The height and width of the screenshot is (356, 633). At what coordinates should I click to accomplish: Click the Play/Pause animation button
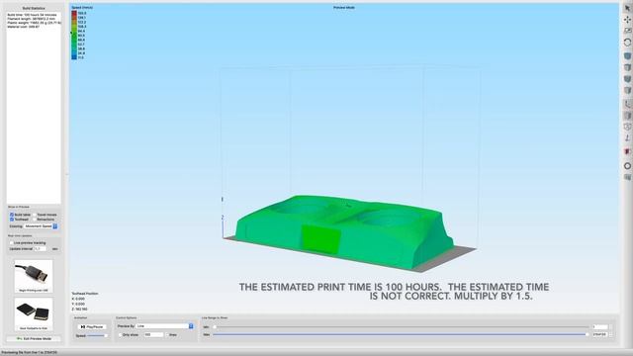(92, 326)
